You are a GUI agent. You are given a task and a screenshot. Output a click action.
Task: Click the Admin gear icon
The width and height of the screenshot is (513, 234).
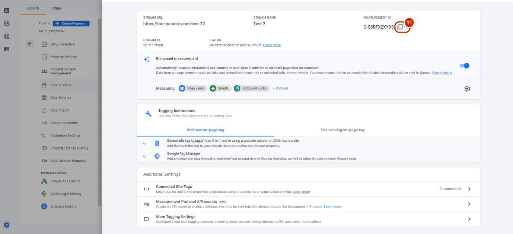(x=7, y=225)
